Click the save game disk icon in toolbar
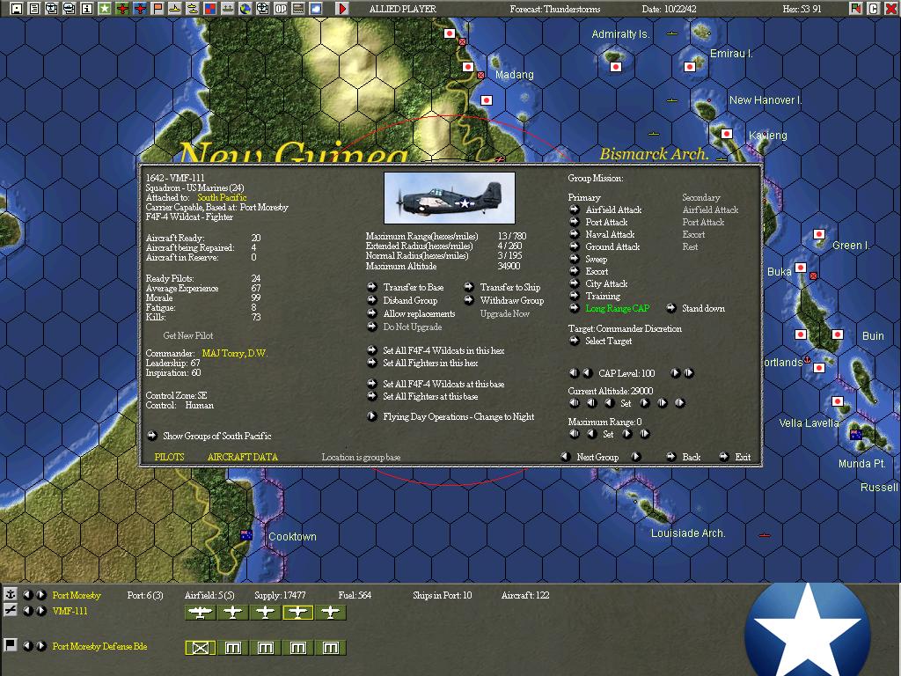The image size is (901, 676). coord(17,8)
